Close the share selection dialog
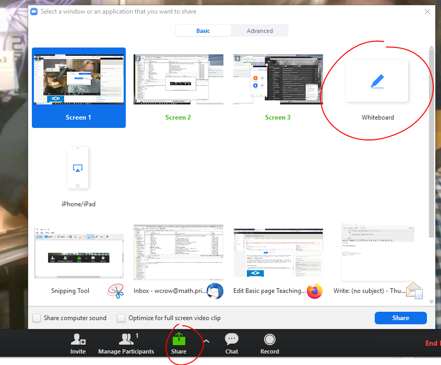 427,11
